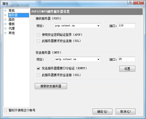The width and height of the screenshot is (146, 119).
Task: Toggle 暂时不使用这个帐号 checkbox
Action: (x=5, y=110)
